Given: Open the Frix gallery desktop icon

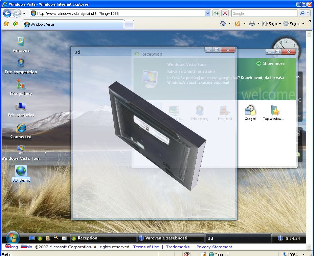Looking at the screenshot, I should pos(21,87).
